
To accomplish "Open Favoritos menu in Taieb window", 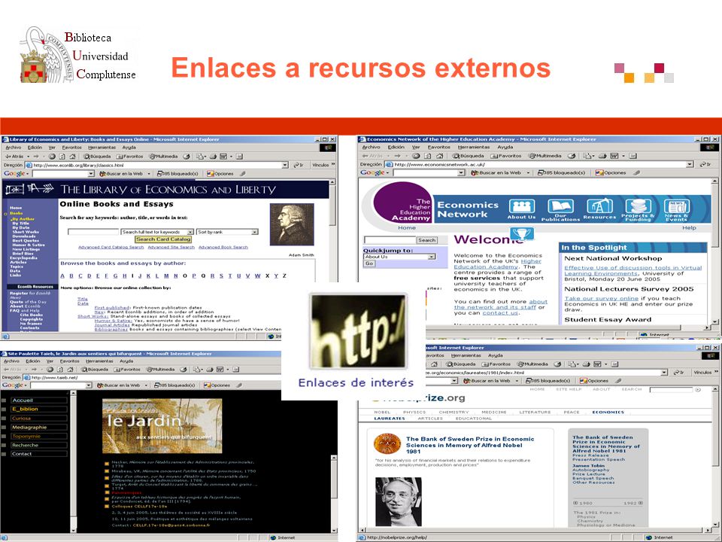I will coord(69,361).
